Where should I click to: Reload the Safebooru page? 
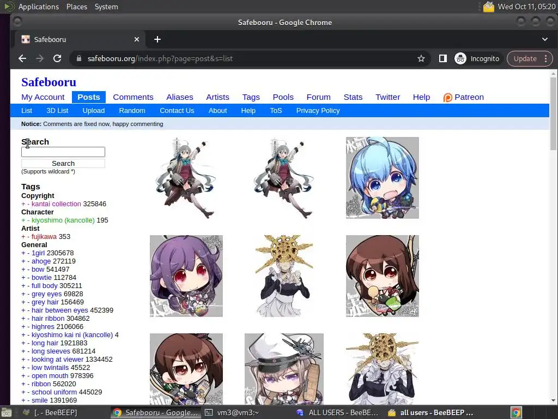[x=57, y=58]
